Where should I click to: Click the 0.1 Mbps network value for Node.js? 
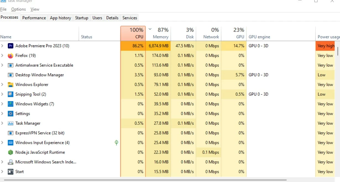coord(209,152)
